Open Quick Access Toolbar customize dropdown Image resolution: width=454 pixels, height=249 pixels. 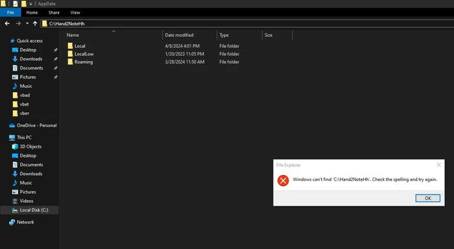(x=30, y=4)
